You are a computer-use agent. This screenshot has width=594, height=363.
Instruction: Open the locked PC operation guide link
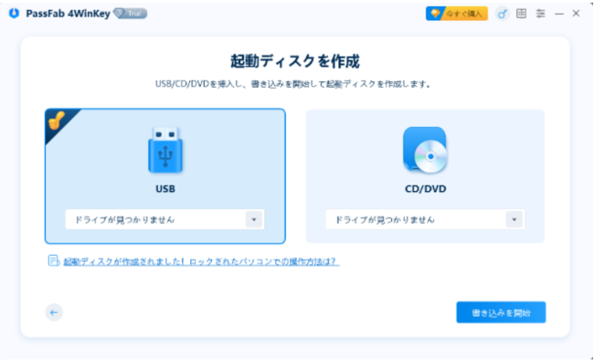(201, 262)
